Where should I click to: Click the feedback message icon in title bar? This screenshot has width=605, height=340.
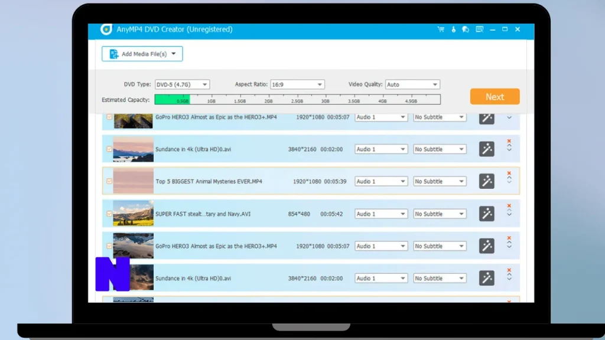(479, 30)
